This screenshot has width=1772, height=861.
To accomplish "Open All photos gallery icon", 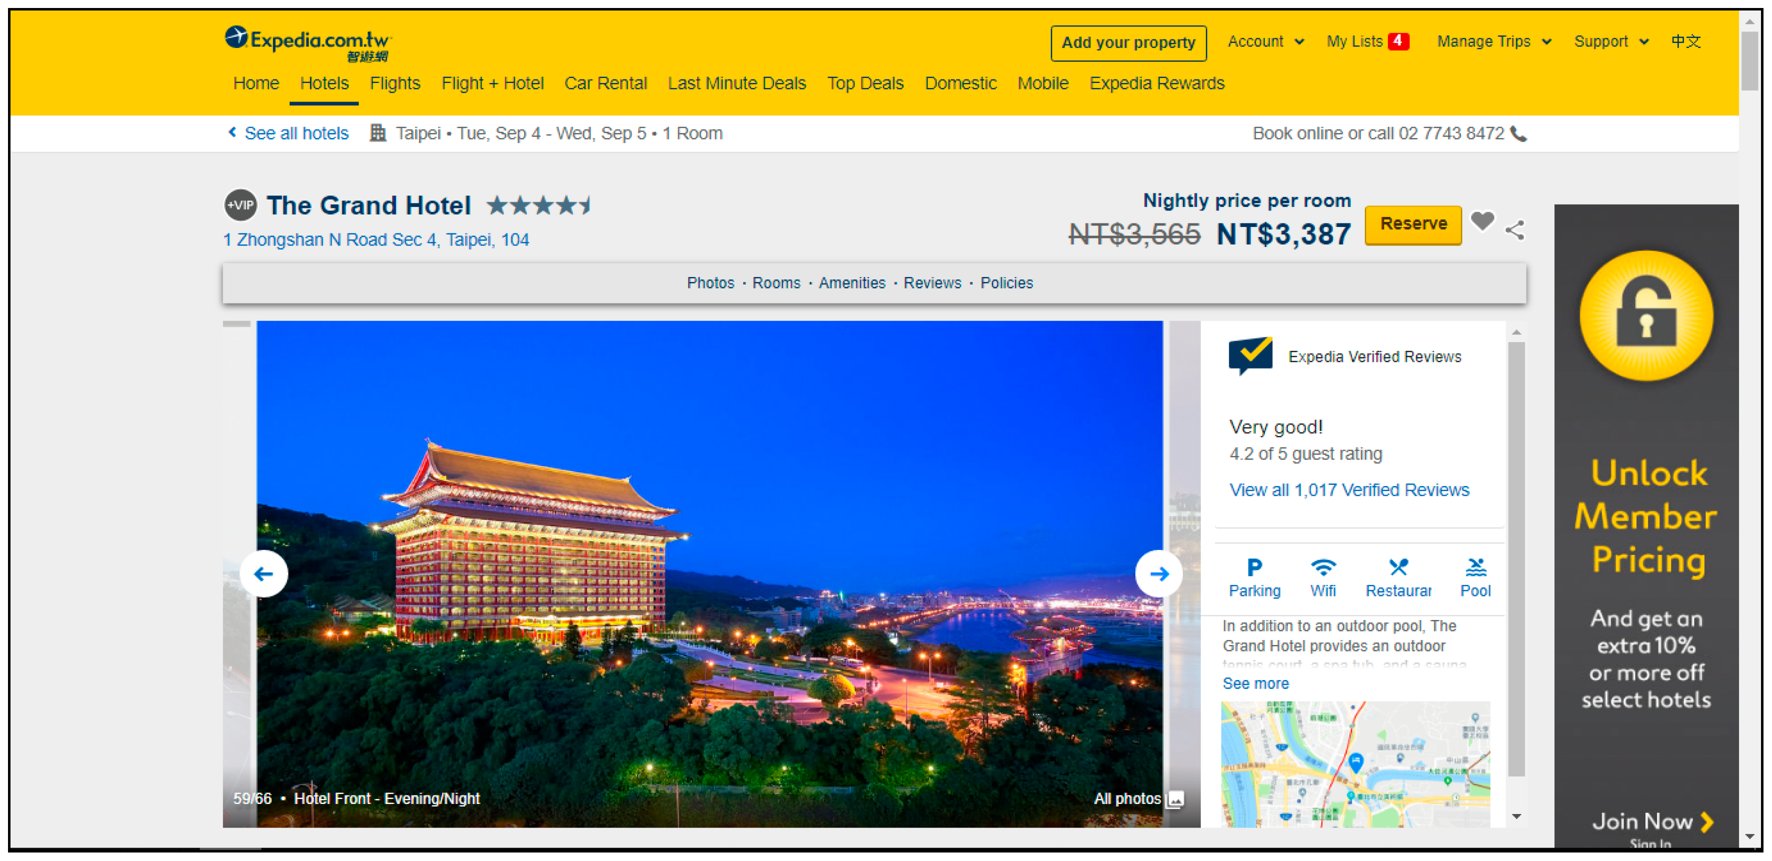I will click(1176, 799).
